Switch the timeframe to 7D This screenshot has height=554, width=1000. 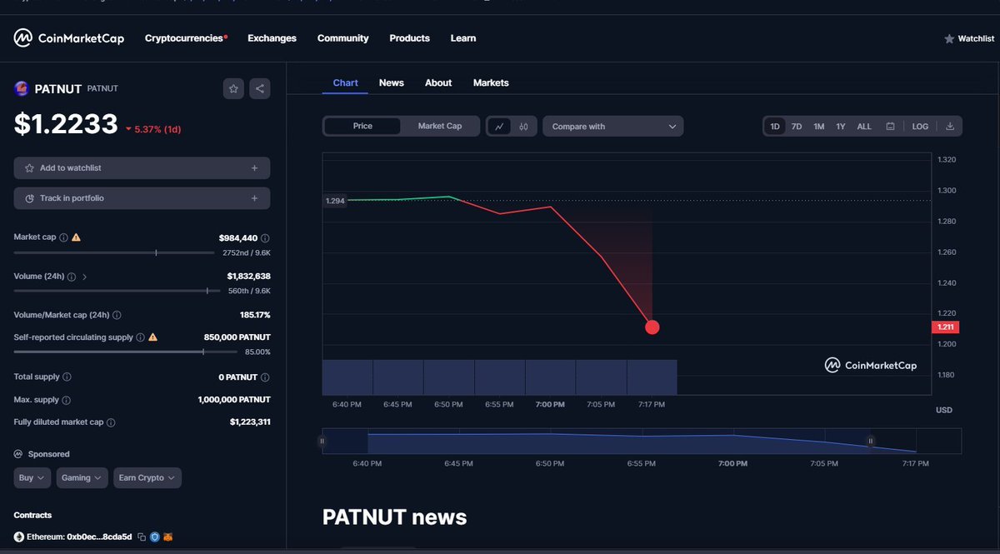[x=796, y=126]
